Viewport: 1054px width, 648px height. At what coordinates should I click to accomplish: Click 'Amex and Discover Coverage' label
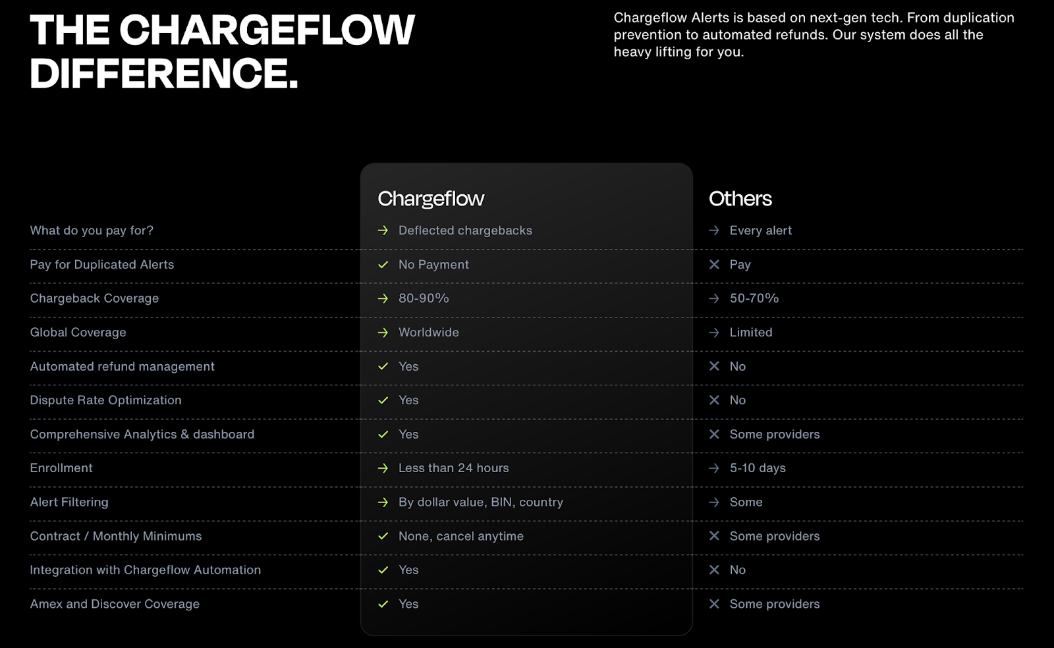point(115,604)
